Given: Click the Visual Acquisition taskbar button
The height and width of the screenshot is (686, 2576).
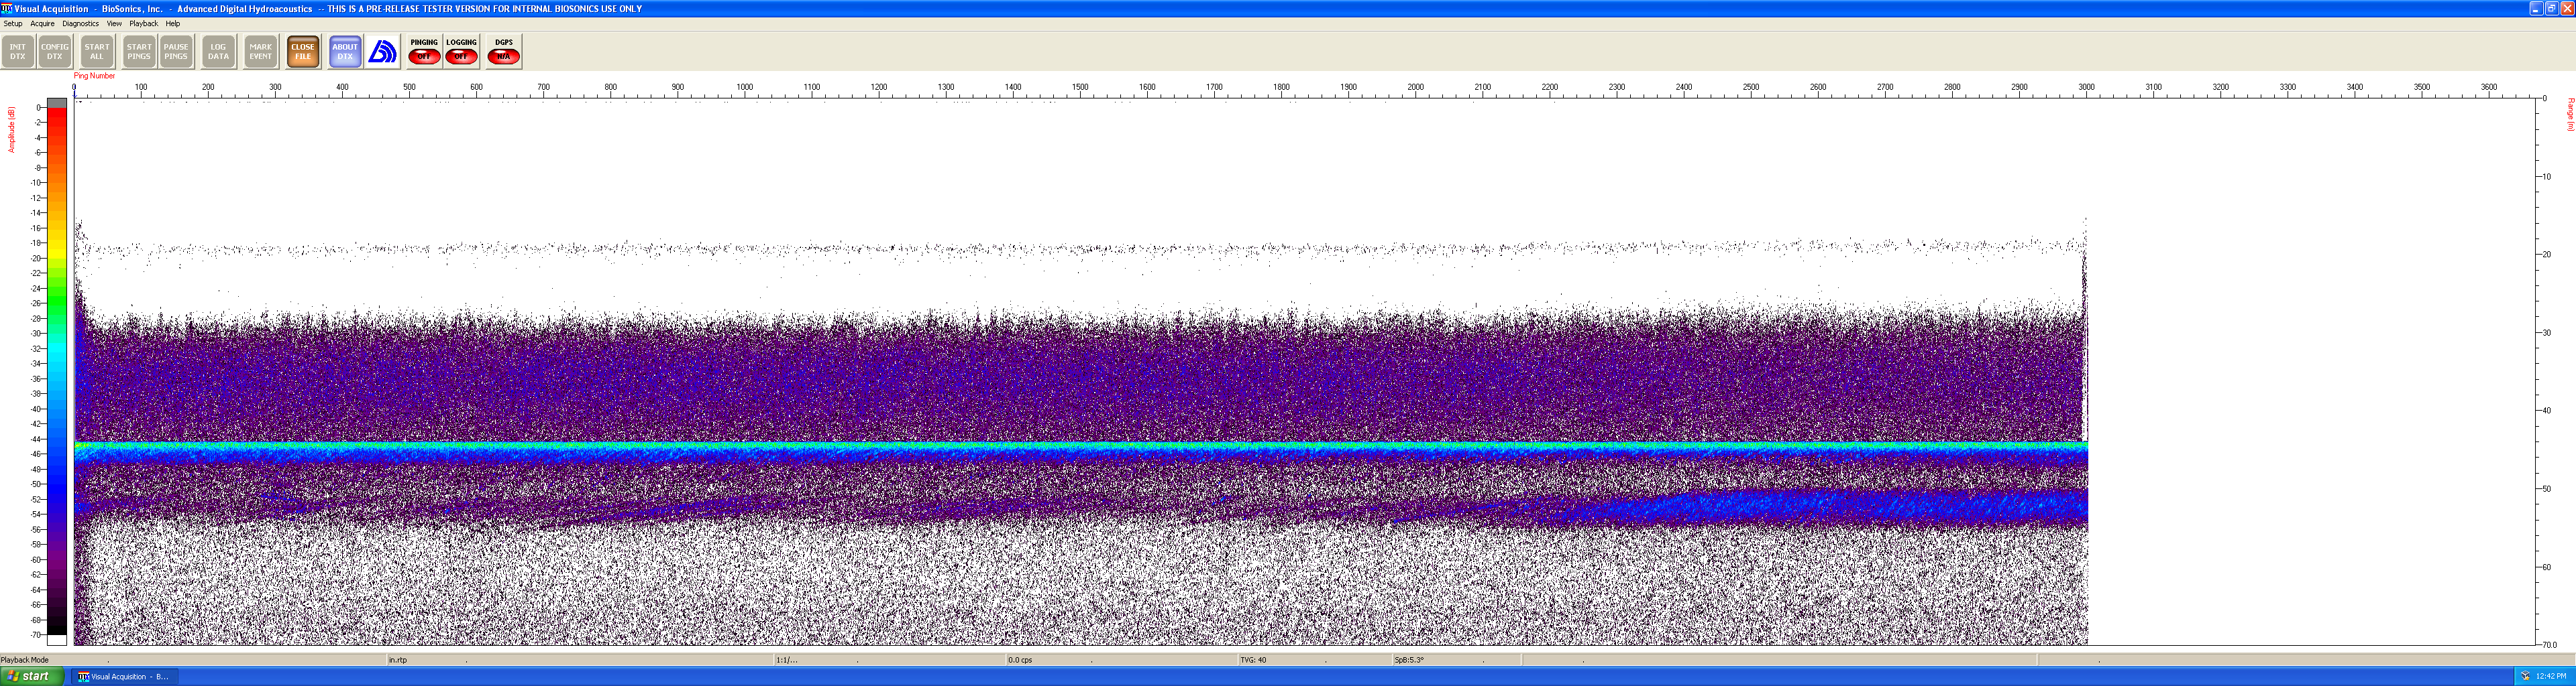Looking at the screenshot, I should [x=124, y=677].
